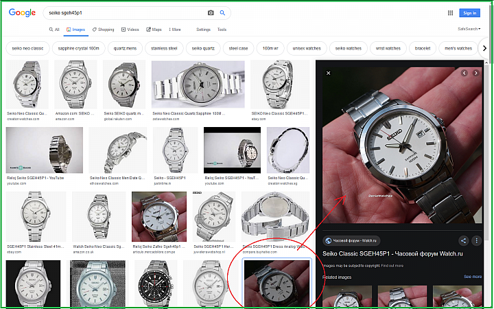The height and width of the screenshot is (309, 494).
Task: Open search Tools
Action: (222, 30)
